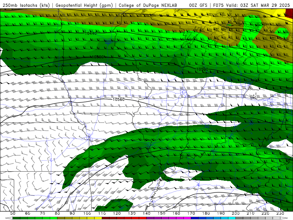Select the dark purple swatch starting at 140

pyautogui.click(x=150, y=218)
